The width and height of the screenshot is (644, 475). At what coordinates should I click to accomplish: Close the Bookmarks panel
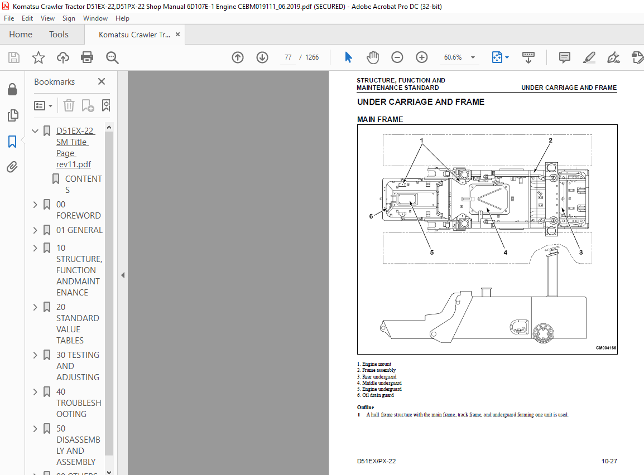[x=102, y=81]
